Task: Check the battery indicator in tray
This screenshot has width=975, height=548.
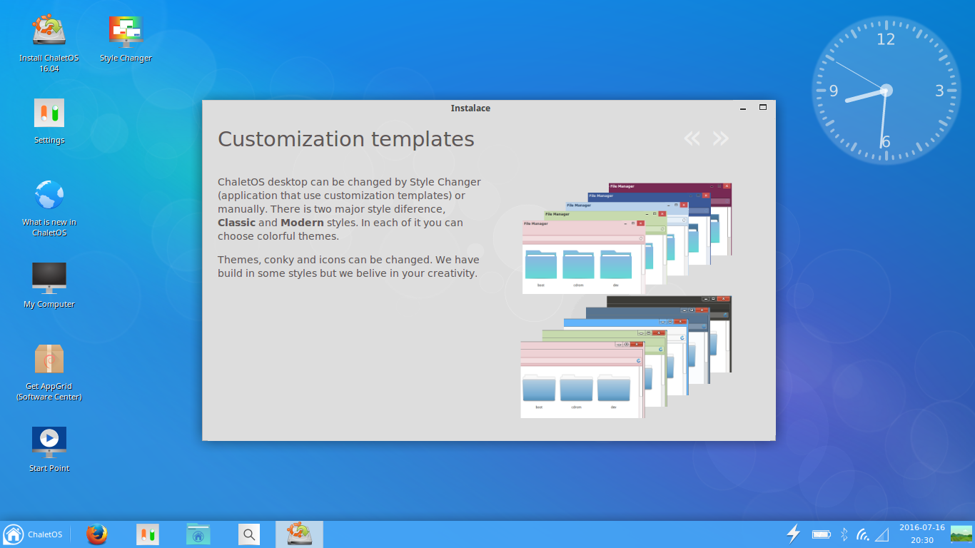Action: point(822,534)
